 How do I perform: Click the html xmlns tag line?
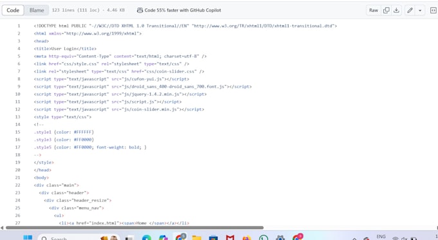(88, 33)
